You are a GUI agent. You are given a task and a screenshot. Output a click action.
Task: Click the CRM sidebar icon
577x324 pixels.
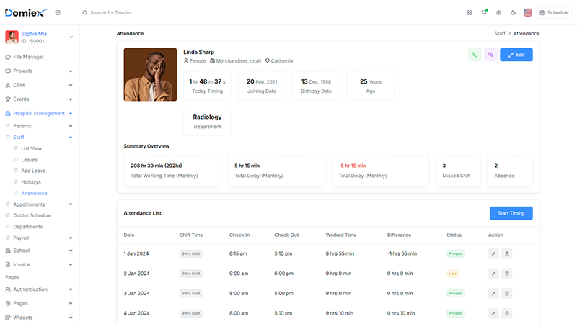coord(8,85)
